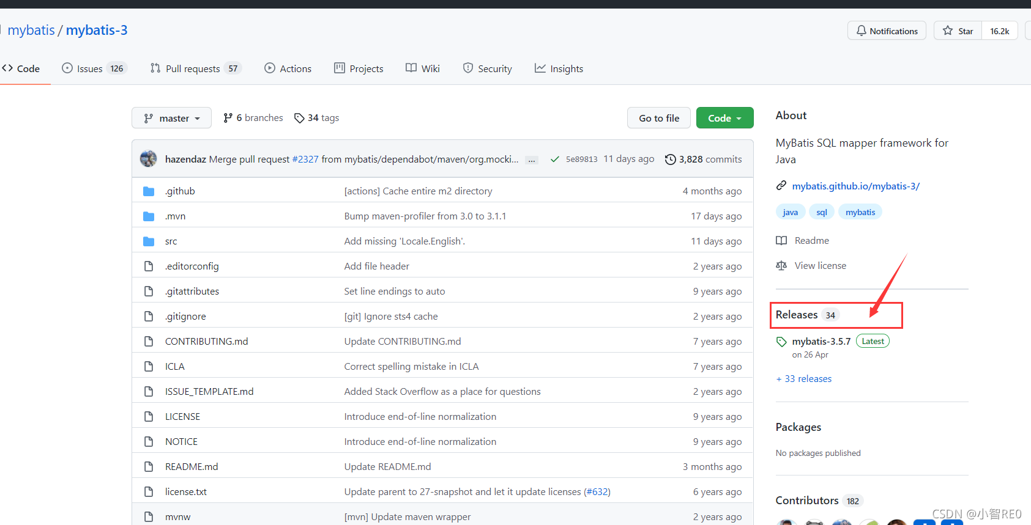Open the Contributors heading

click(x=807, y=501)
